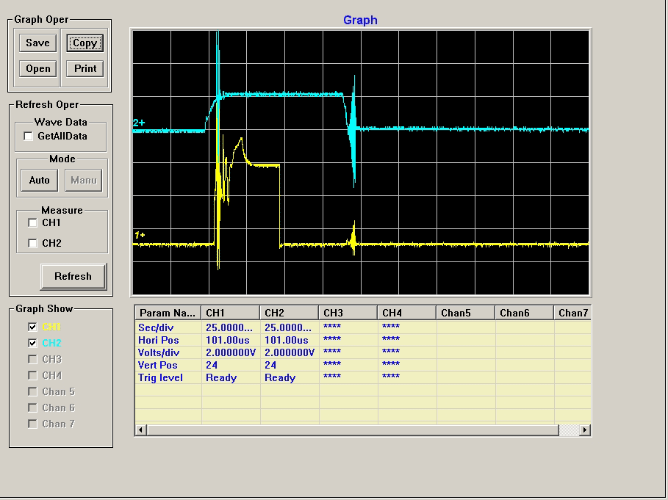Viewport: 668px width, 500px height.
Task: Select the Chan5 column header
Action: click(466, 313)
